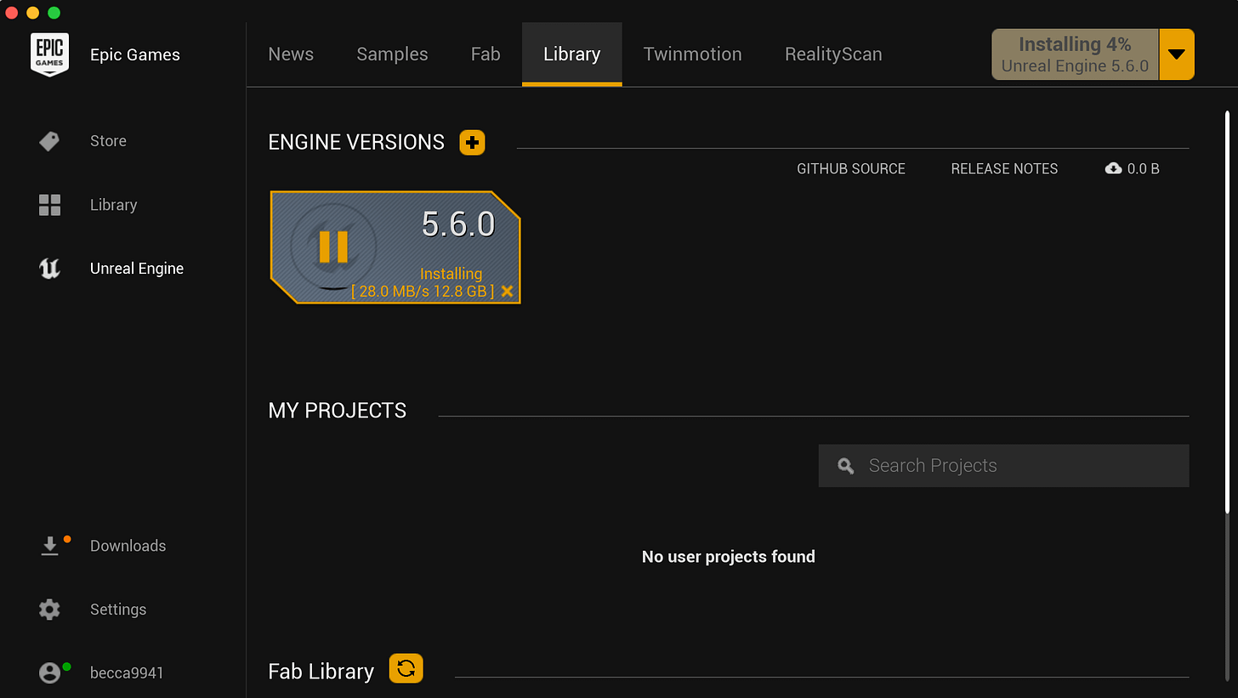Click the ENGINE VERSIONS heading

click(356, 142)
